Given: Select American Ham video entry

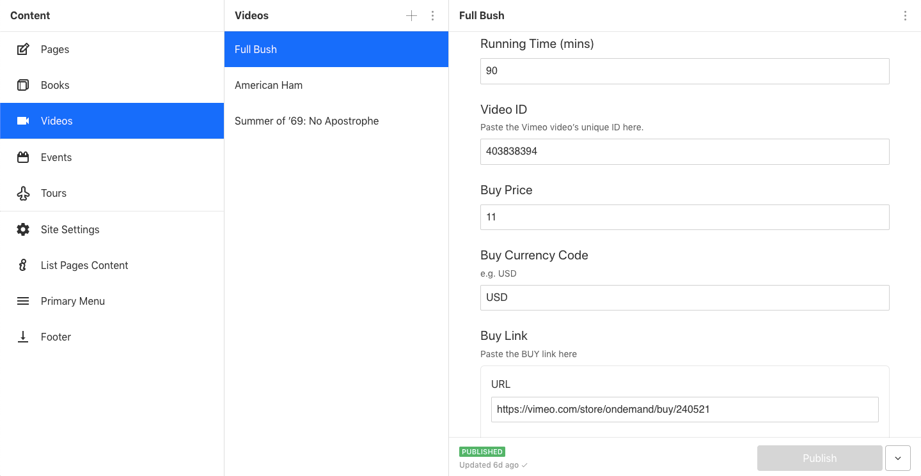Looking at the screenshot, I should click(336, 85).
